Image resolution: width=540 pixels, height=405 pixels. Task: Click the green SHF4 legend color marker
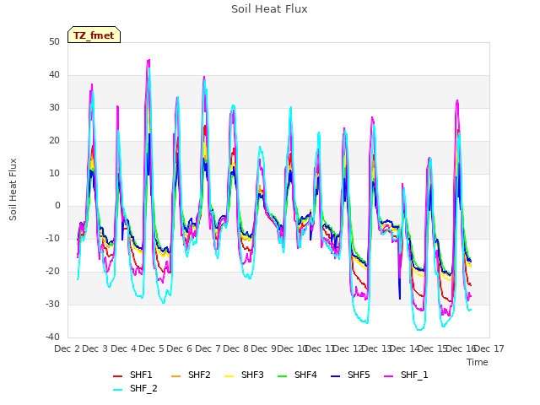pos(282,376)
